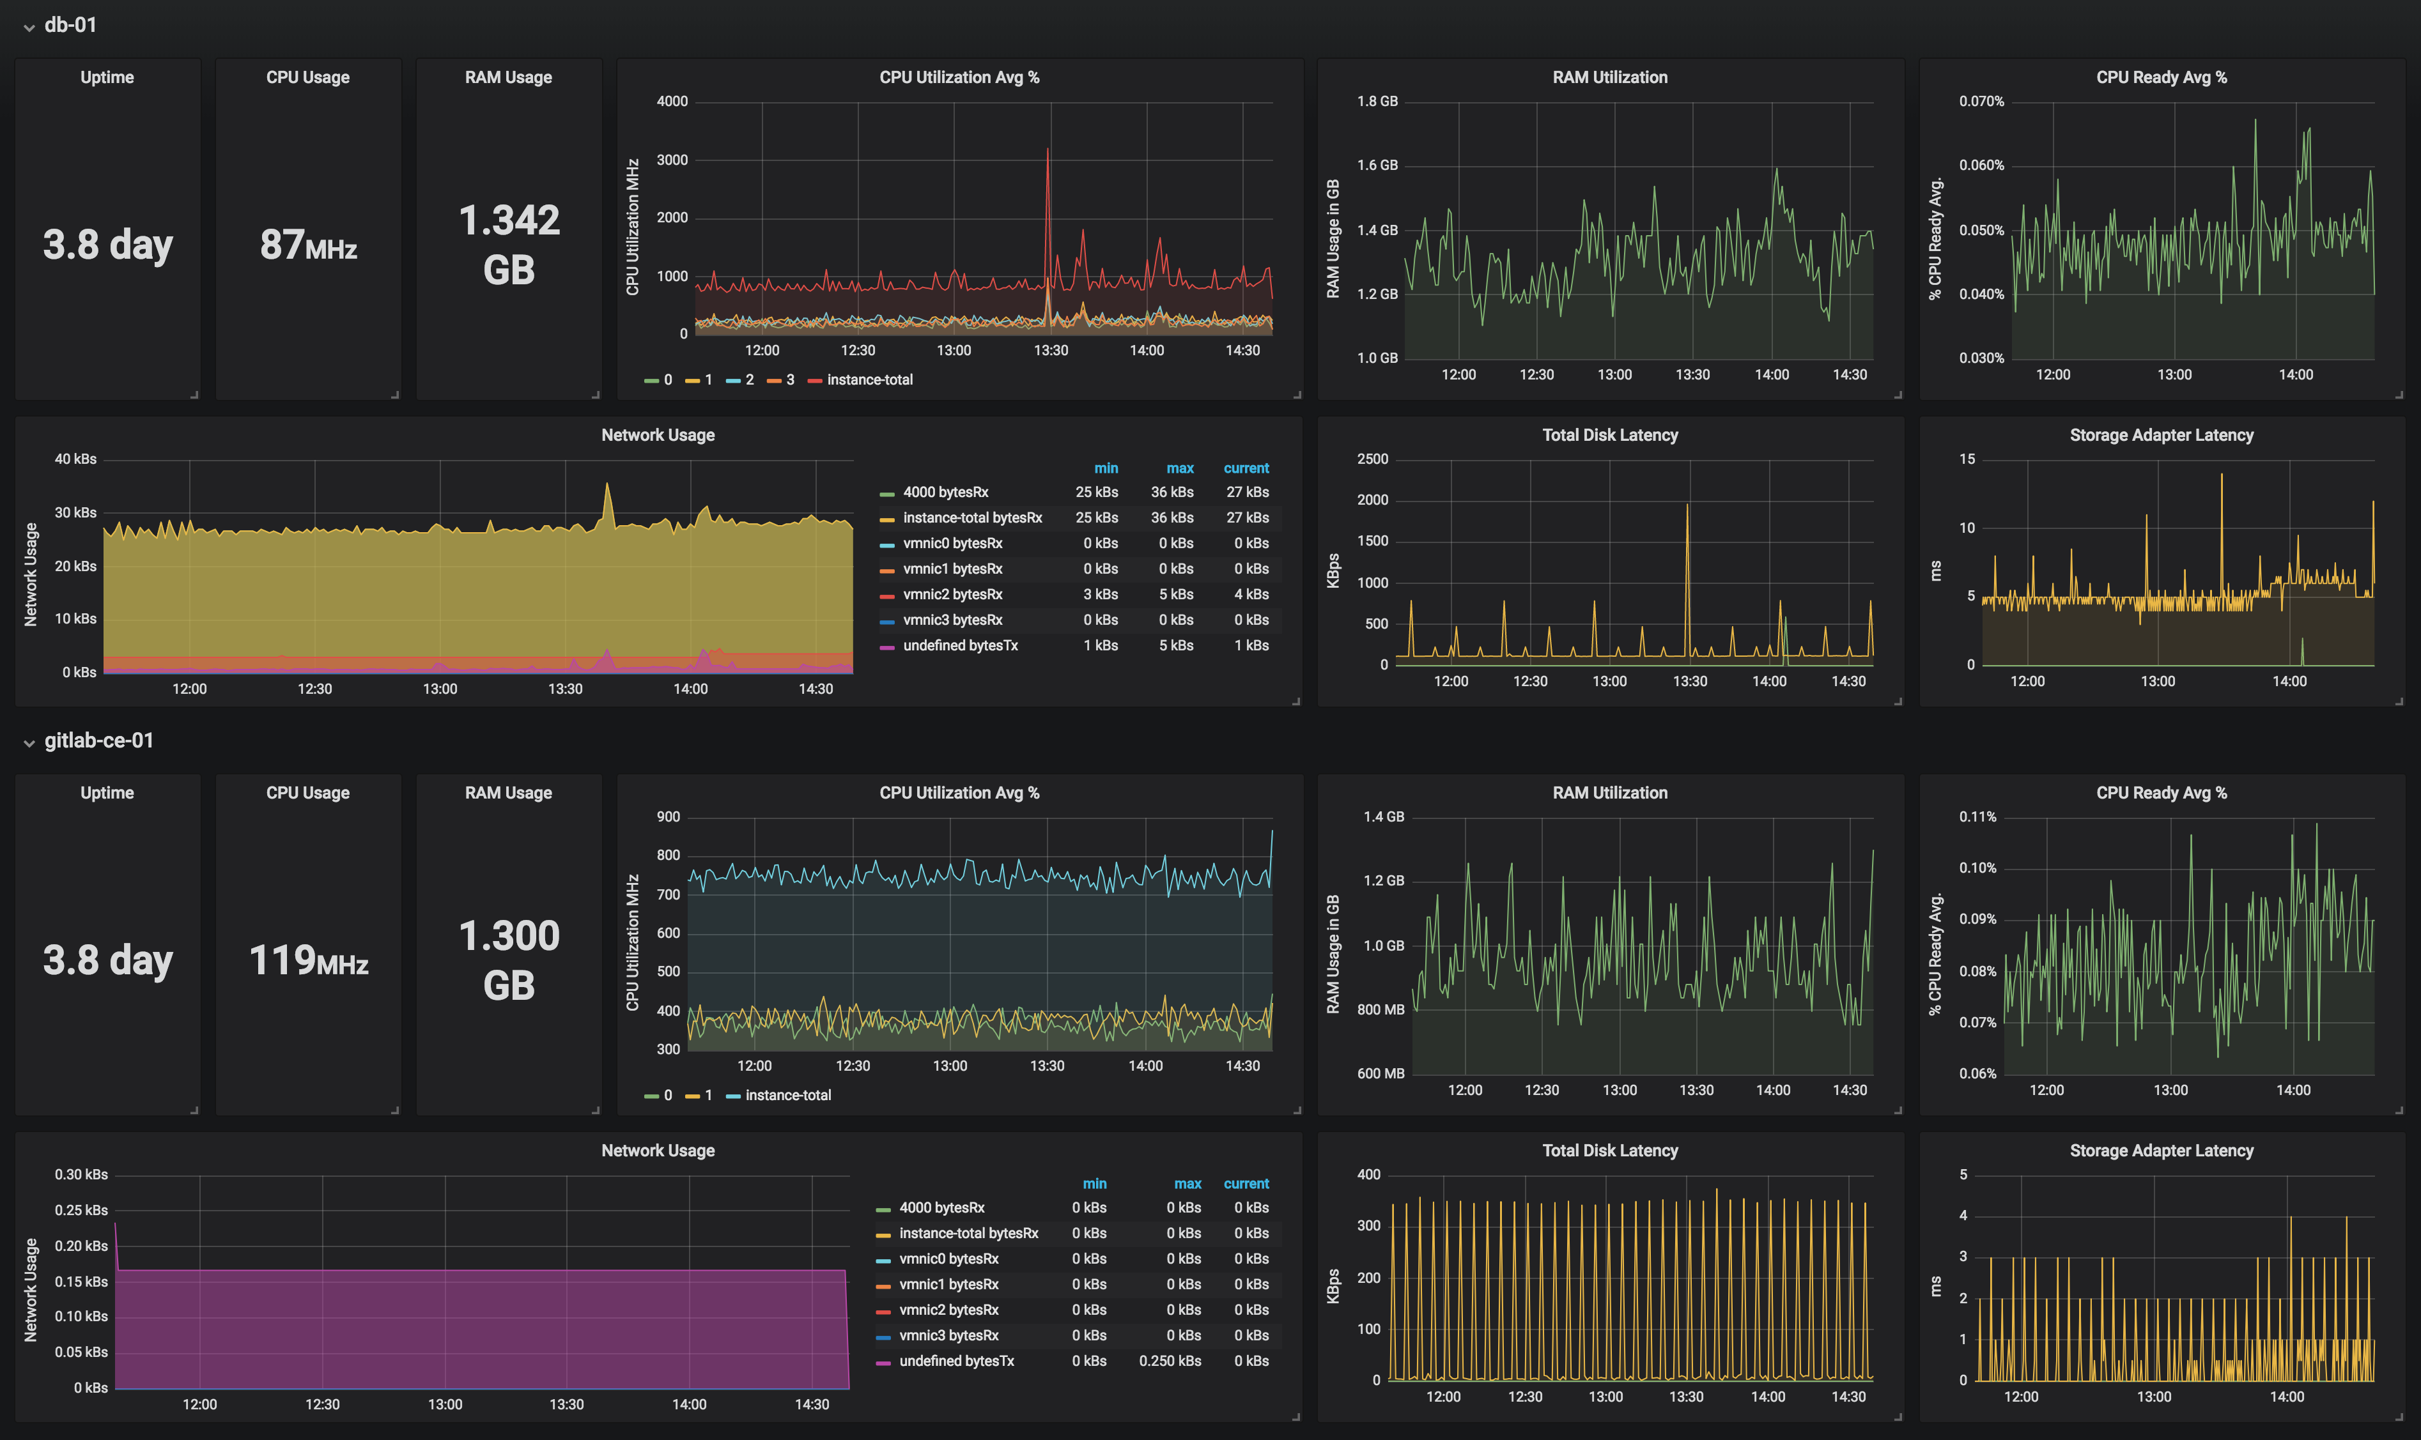Click resize handle of db-01 Uptime panel
Image resolution: width=2421 pixels, height=1440 pixels.
click(194, 394)
